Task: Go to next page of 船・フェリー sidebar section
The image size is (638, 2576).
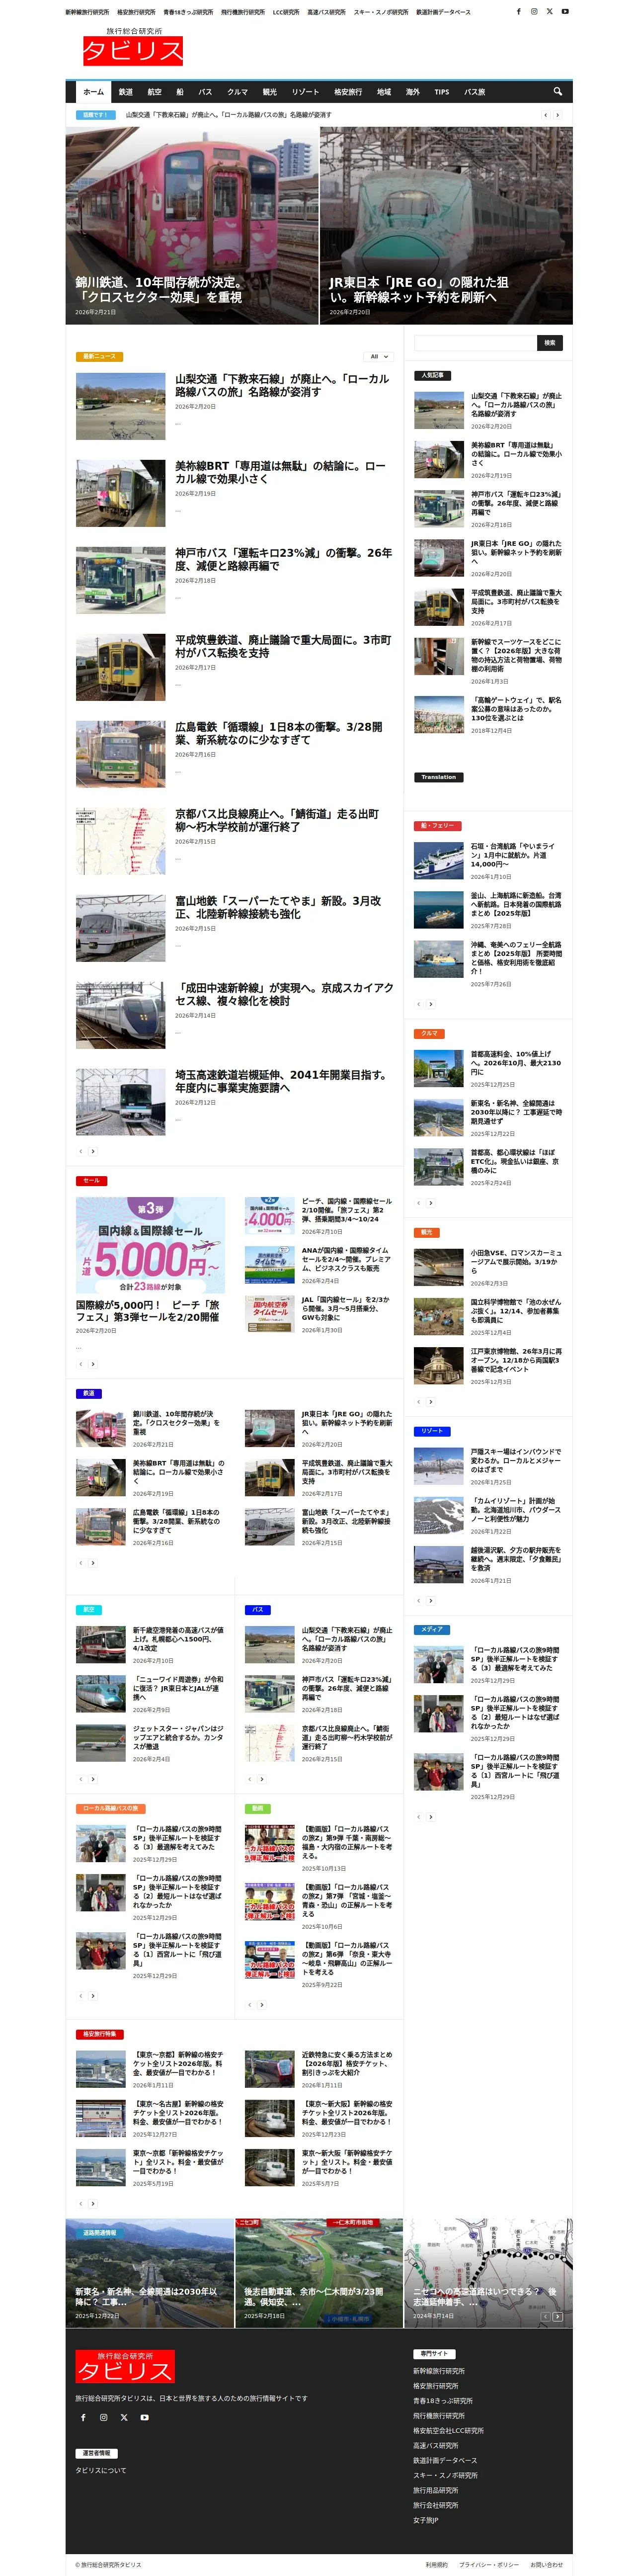Action: tap(431, 1004)
